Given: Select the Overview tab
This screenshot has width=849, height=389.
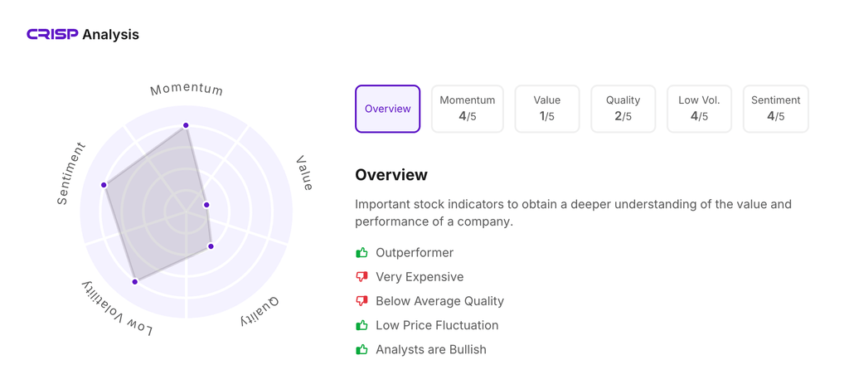Looking at the screenshot, I should coord(387,109).
